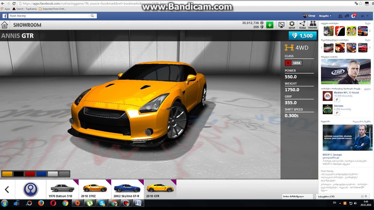Click the R class 1654 badge
Screen dimensions: 374x210
point(293,63)
